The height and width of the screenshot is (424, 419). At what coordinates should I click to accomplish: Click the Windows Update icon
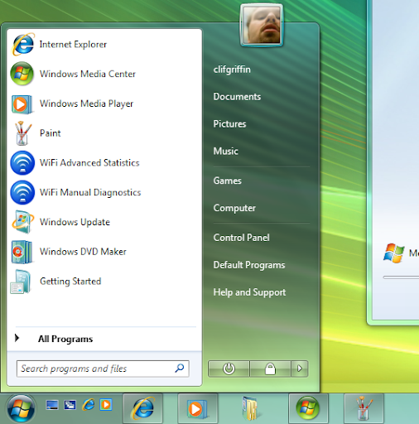pos(22,222)
